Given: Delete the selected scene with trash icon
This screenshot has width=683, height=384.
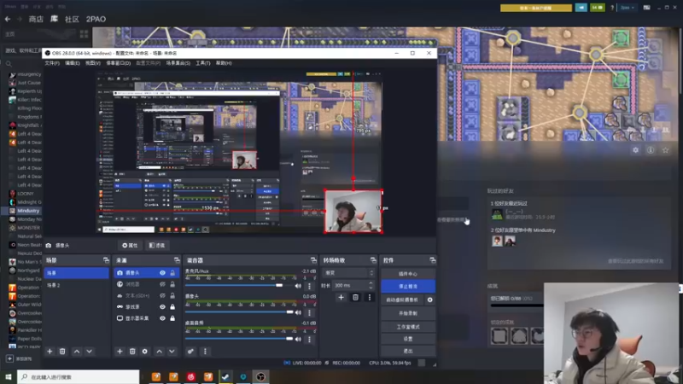Looking at the screenshot, I should tap(62, 352).
